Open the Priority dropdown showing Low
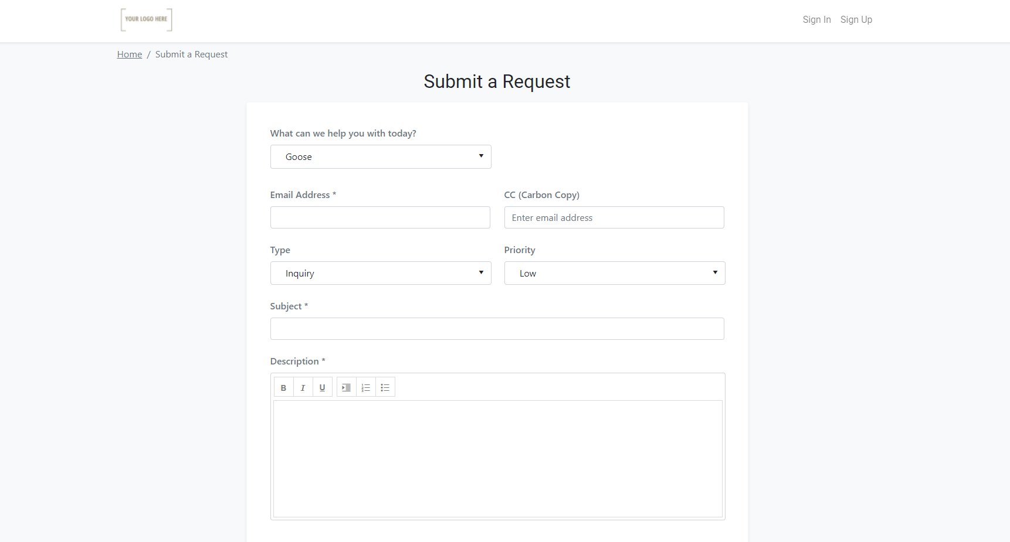This screenshot has width=1010, height=542. click(x=615, y=273)
